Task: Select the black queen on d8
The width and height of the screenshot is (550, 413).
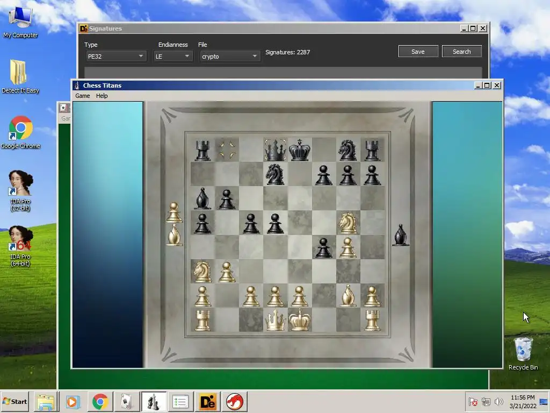Action: pos(275,150)
